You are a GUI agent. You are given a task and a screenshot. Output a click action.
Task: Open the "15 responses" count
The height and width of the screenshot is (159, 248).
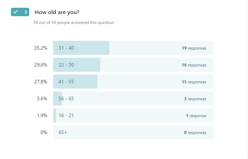pos(194,82)
